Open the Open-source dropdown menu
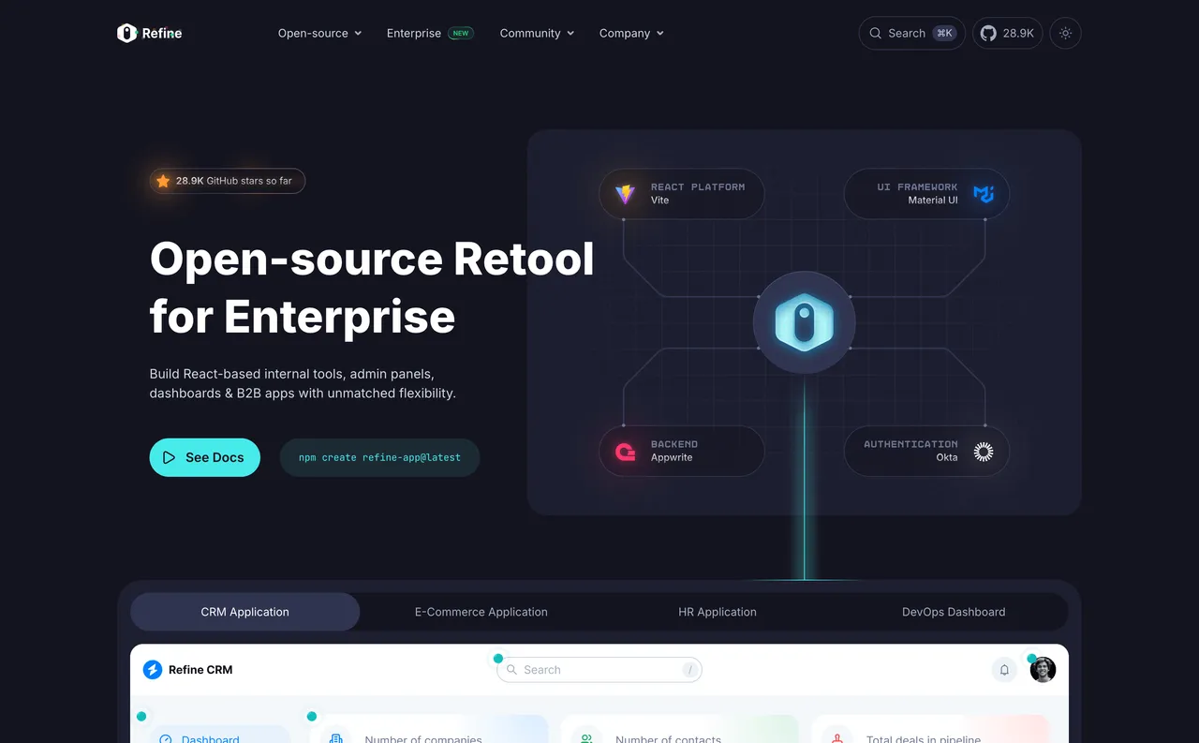 click(x=319, y=33)
